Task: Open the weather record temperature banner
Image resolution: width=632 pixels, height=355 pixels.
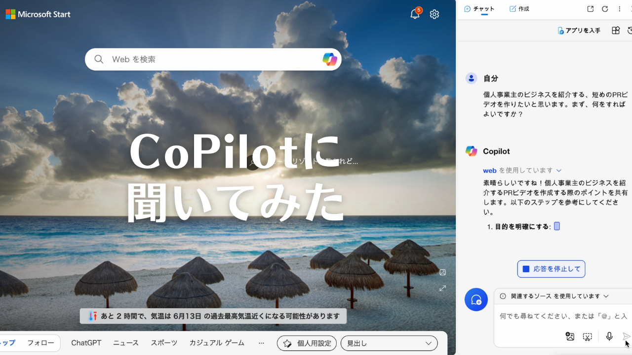Action: pyautogui.click(x=213, y=316)
